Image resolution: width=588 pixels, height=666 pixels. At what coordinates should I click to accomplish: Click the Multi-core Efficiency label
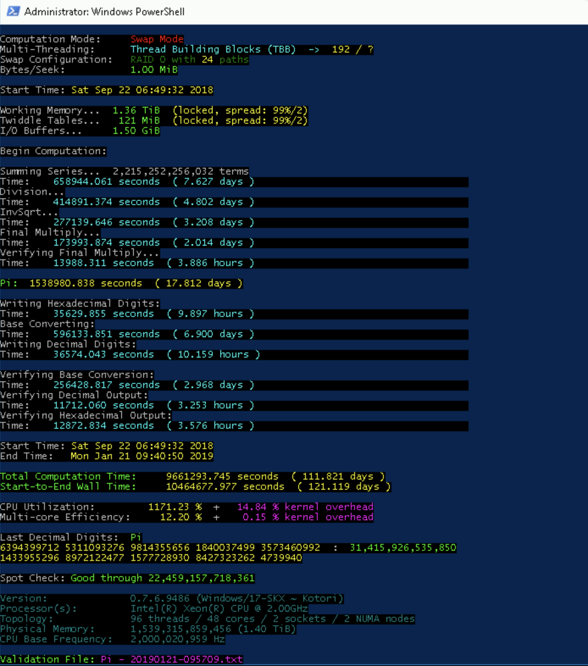click(x=65, y=517)
